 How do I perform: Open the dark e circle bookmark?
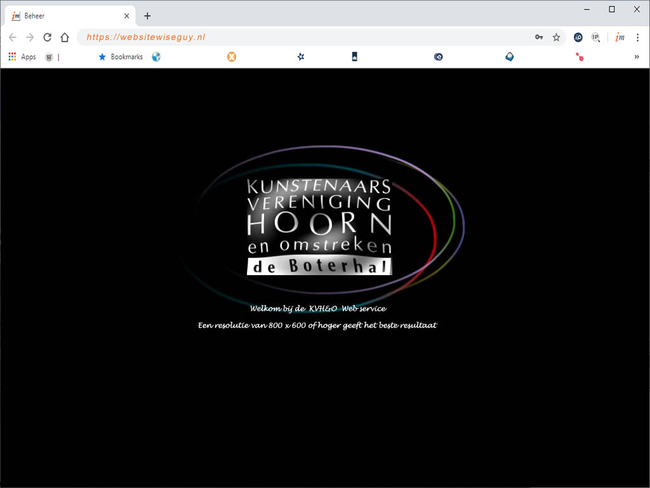438,57
